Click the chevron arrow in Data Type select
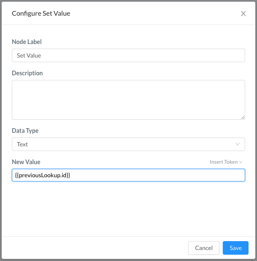 click(x=238, y=144)
